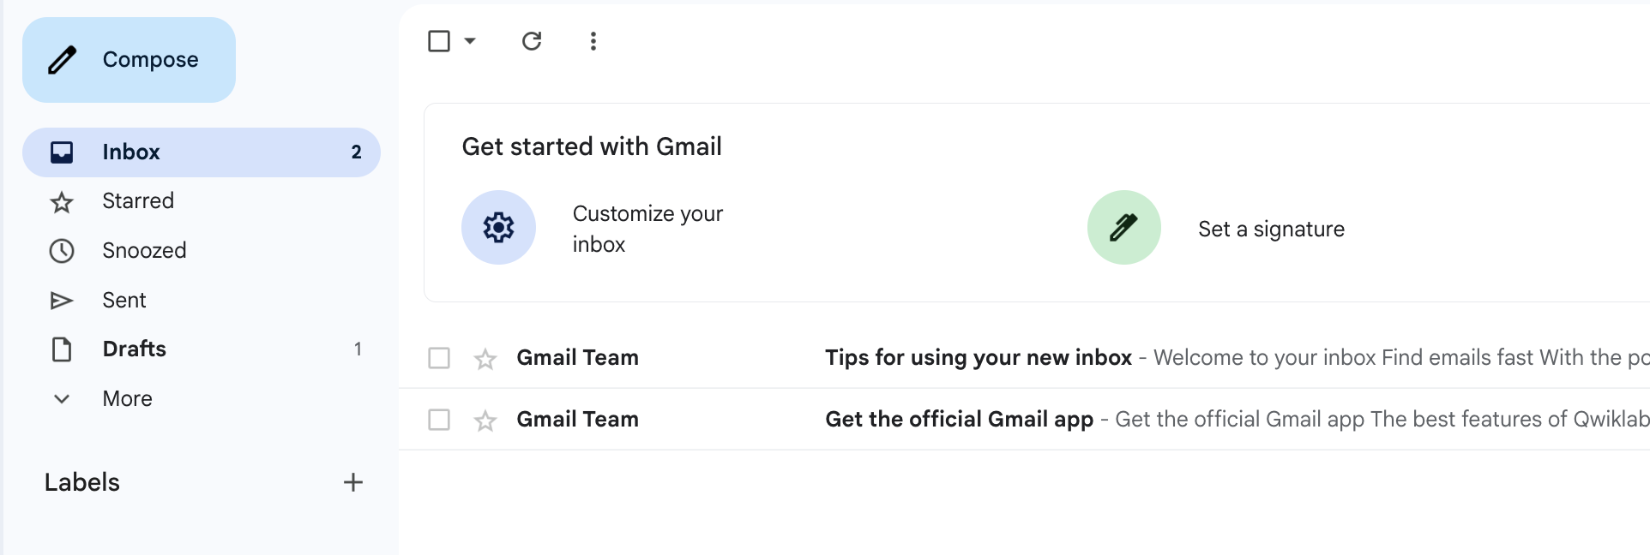This screenshot has height=555, width=1650.
Task: Click the chevron beside More
Action: coord(62,399)
